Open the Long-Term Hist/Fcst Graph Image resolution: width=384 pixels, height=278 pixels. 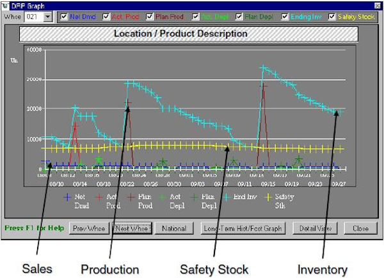(x=242, y=228)
